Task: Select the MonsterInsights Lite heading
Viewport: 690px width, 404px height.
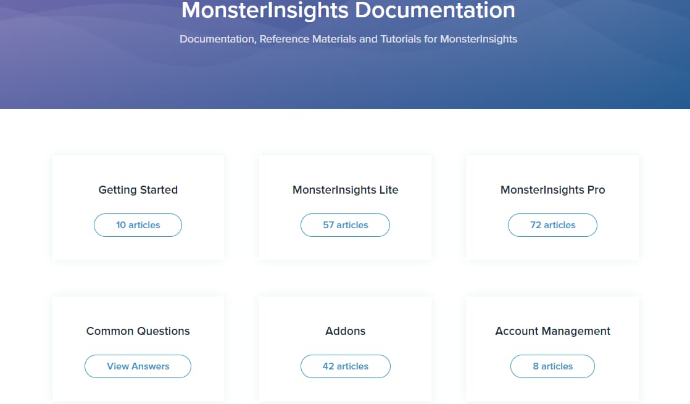Action: tap(345, 190)
